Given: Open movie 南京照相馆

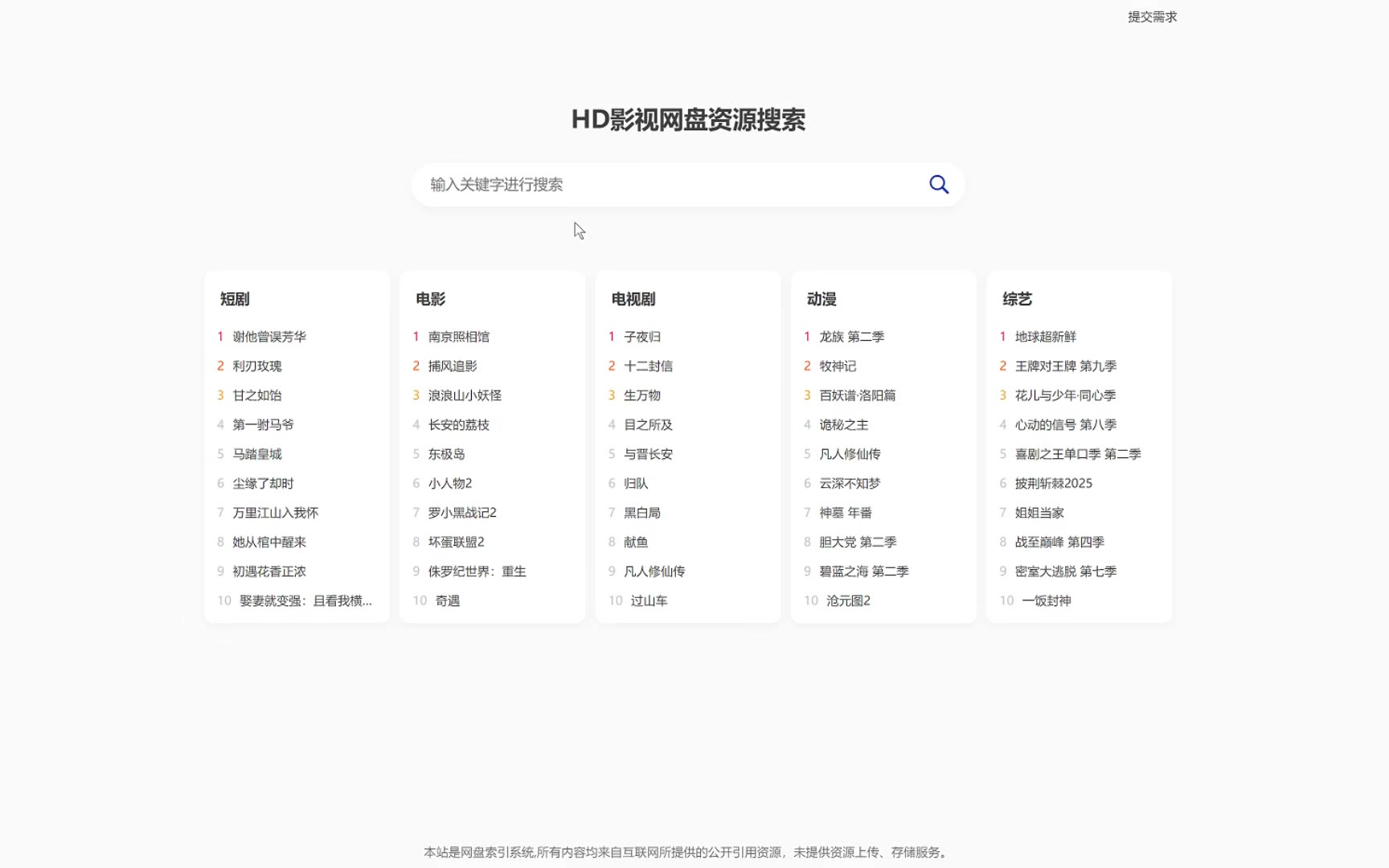Looking at the screenshot, I should click(459, 337).
